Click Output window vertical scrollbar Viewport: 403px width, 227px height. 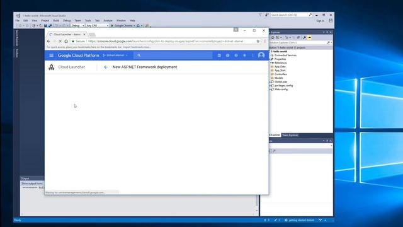click(256, 204)
